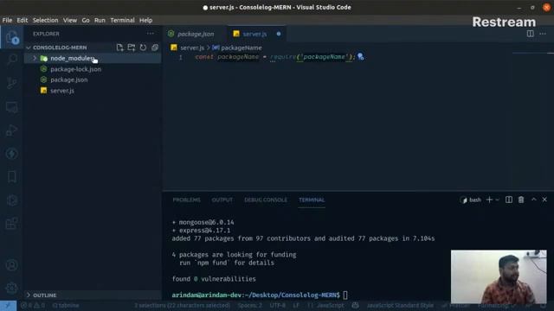554x311 pixels.
Task: Open the Source Control view
Action: tap(11, 83)
